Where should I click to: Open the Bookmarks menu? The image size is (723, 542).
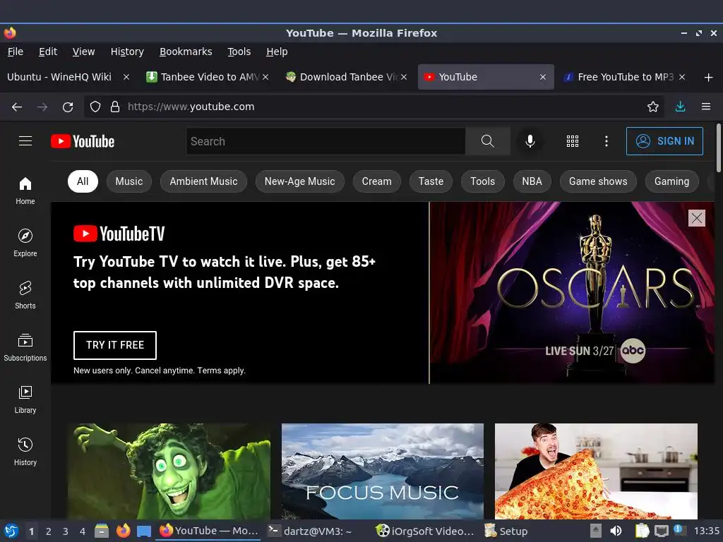(x=186, y=52)
